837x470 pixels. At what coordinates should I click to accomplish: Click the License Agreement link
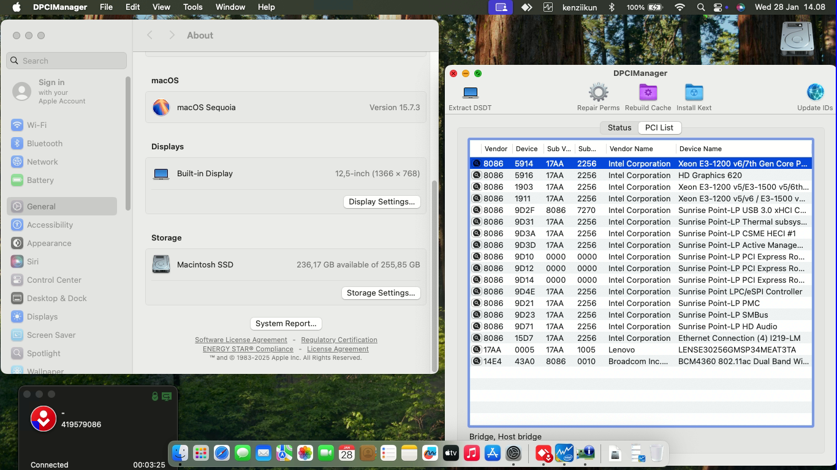tap(338, 349)
